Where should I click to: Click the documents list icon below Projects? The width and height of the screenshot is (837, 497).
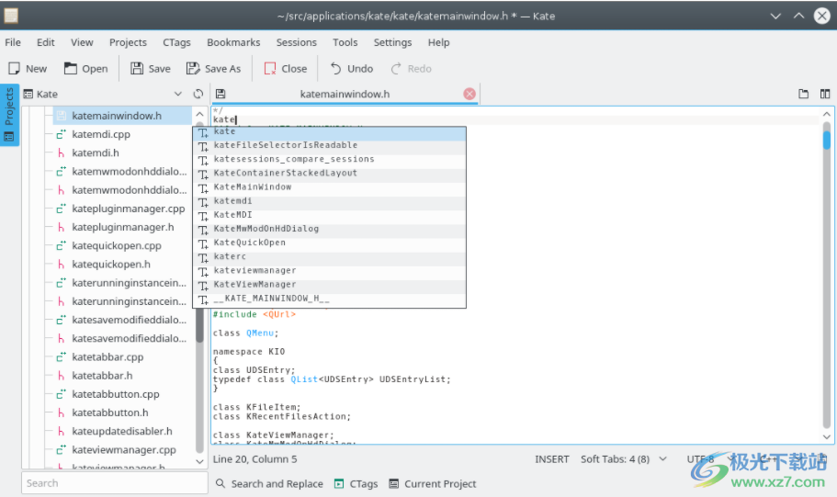click(9, 137)
